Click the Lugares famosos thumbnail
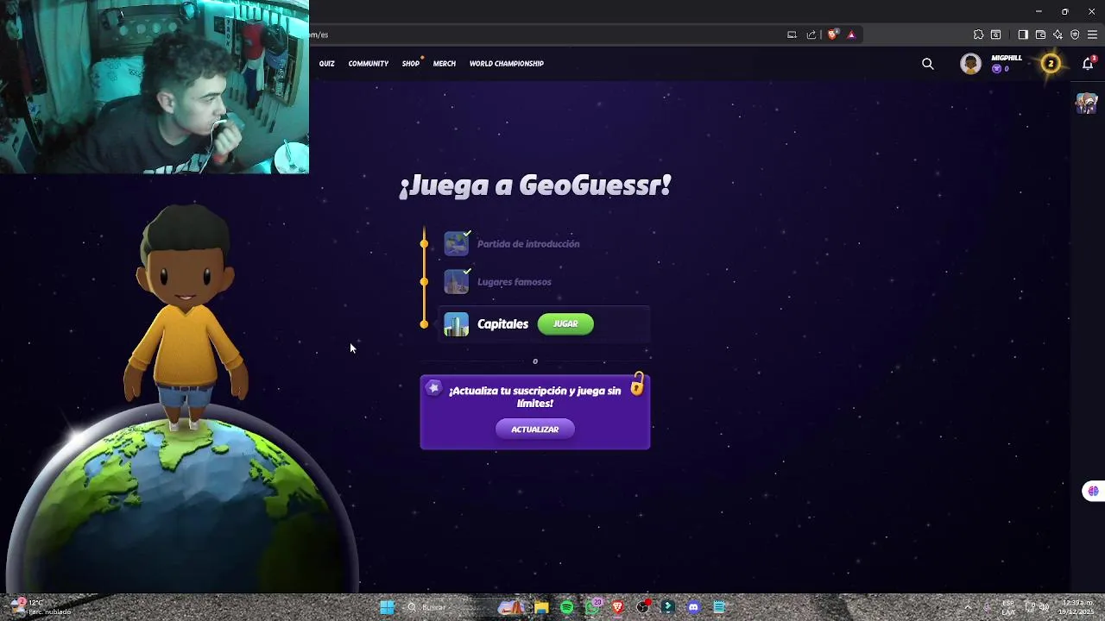 tap(456, 282)
